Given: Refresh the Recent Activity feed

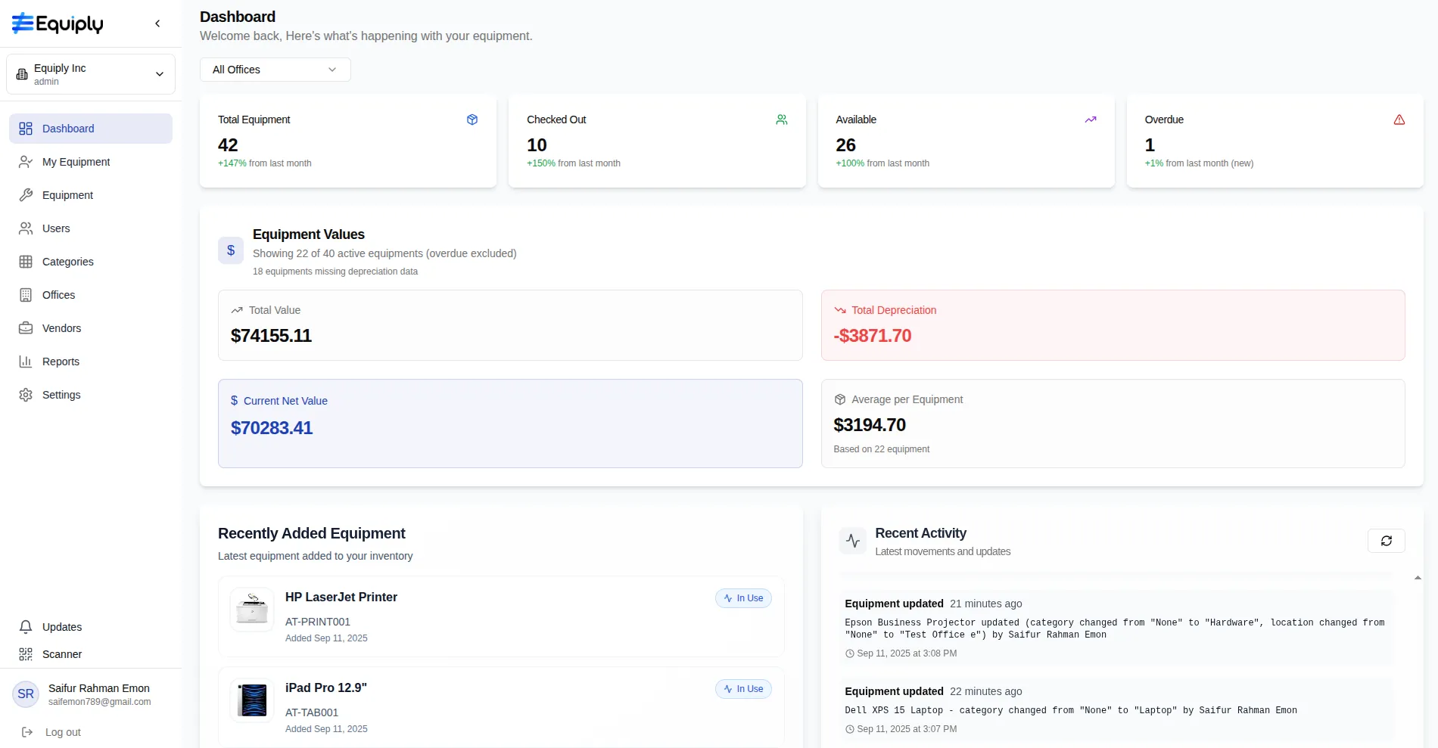Looking at the screenshot, I should point(1386,541).
